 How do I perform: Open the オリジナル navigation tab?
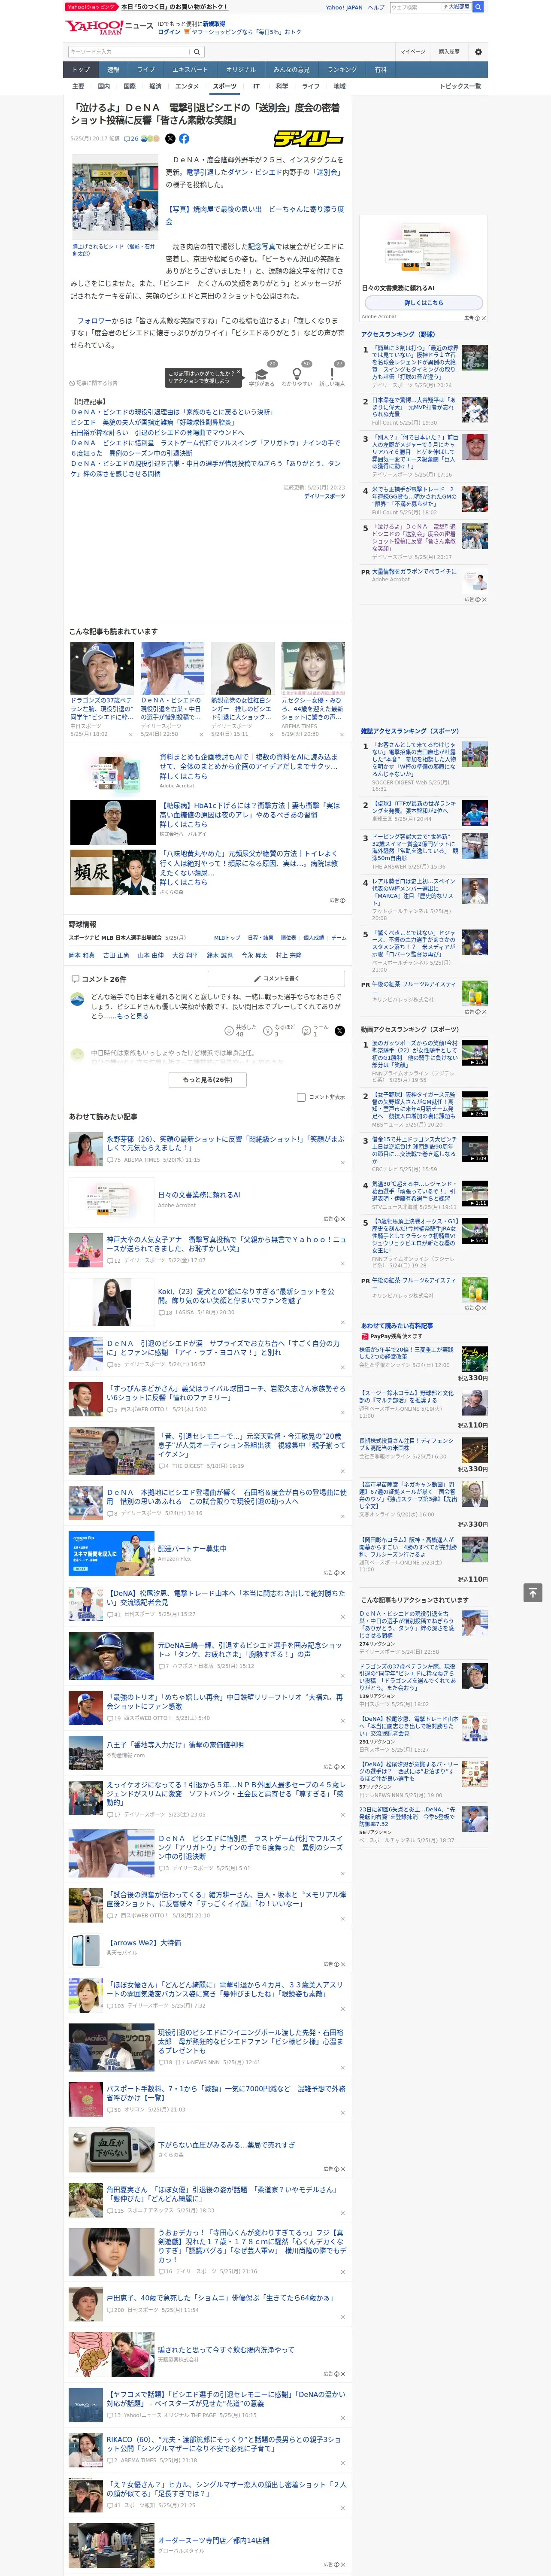click(x=241, y=70)
